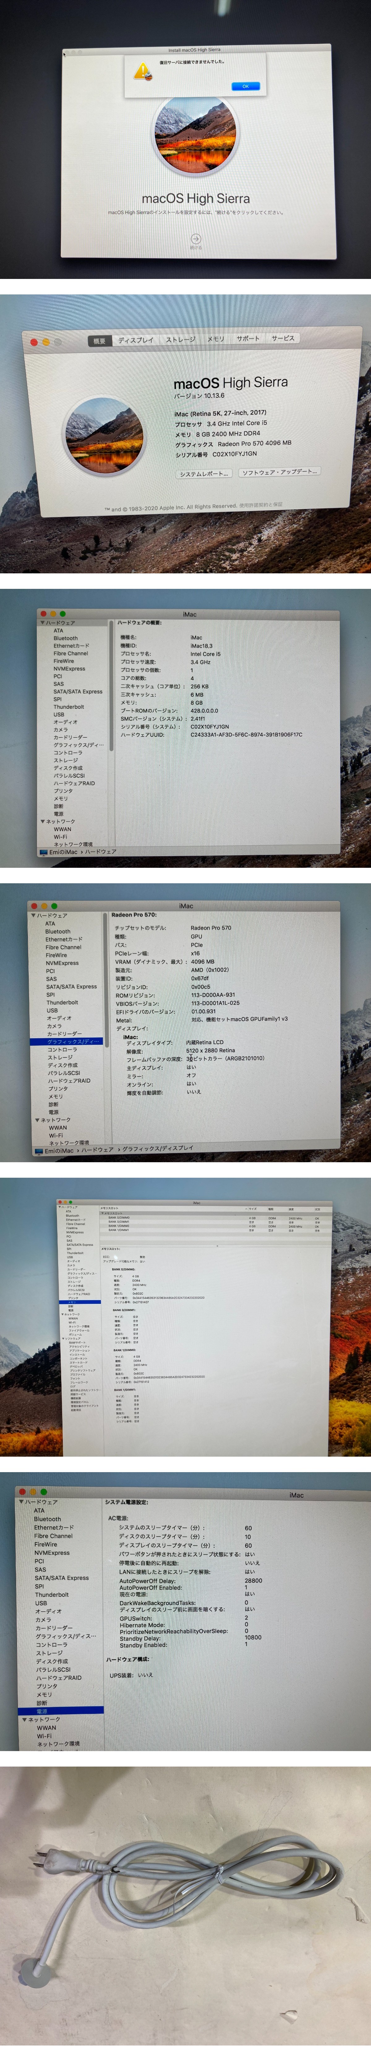Close the About This Mac window
Viewport: 371px width, 2061px height.
coord(34,342)
